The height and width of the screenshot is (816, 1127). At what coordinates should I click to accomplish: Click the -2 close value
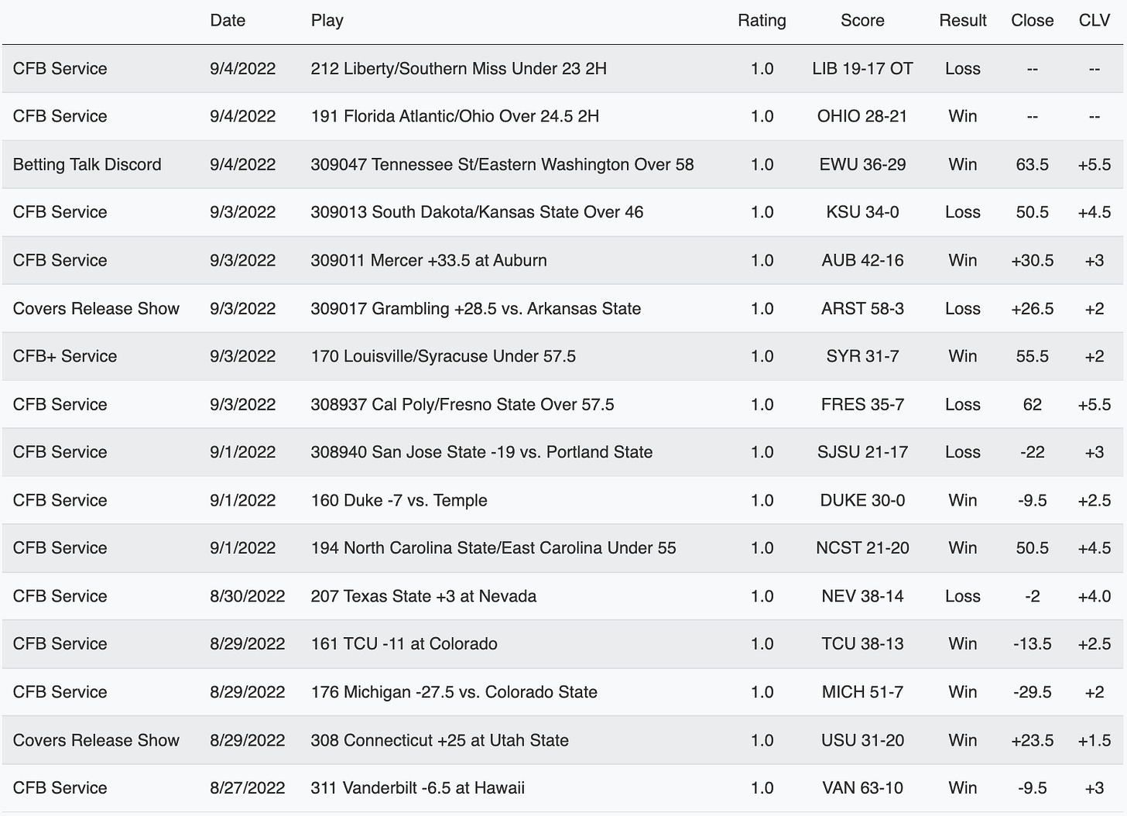(x=1033, y=597)
